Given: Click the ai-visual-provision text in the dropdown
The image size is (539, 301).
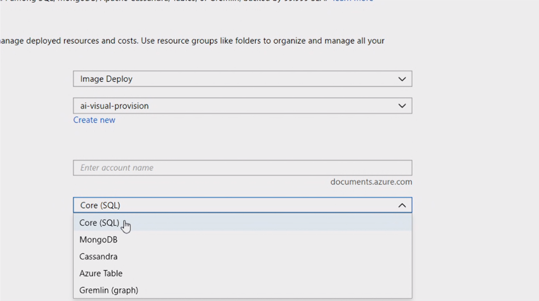Looking at the screenshot, I should click(x=115, y=106).
